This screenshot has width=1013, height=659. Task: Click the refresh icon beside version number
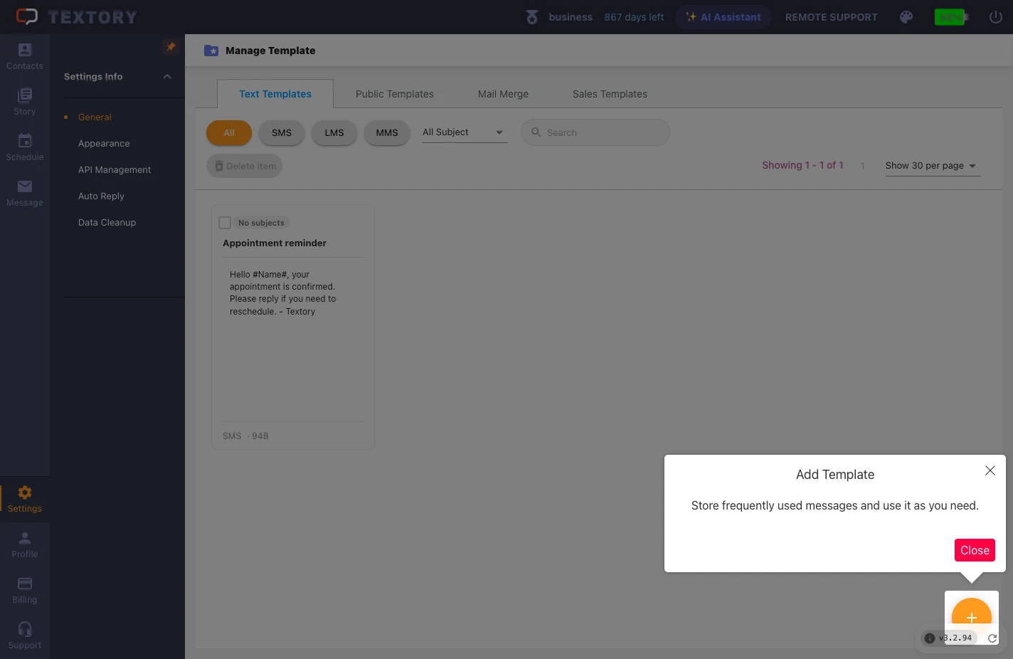[992, 638]
